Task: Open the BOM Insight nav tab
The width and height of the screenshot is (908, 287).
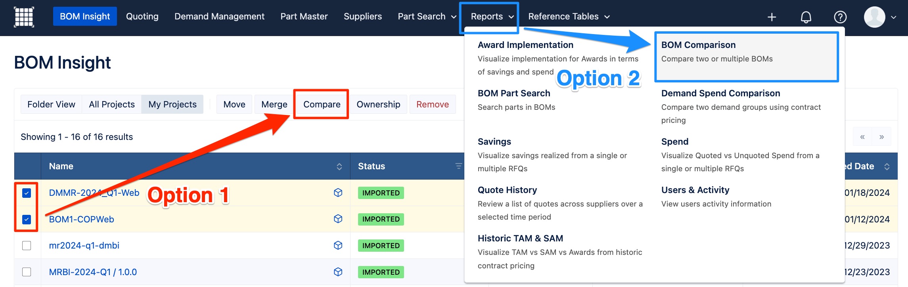Action: click(85, 16)
